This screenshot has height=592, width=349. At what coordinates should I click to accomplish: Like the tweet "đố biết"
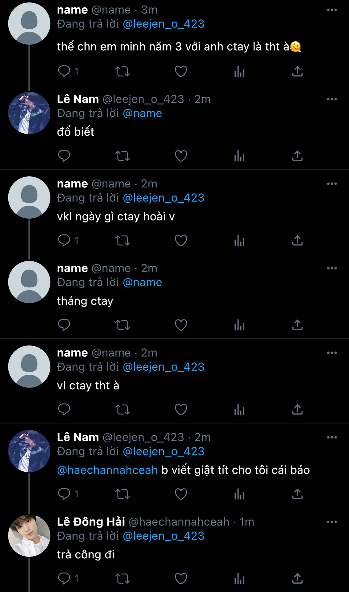(181, 156)
